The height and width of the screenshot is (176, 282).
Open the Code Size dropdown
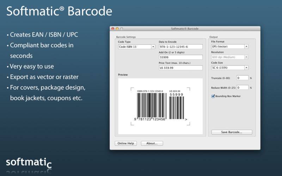coord(230,68)
